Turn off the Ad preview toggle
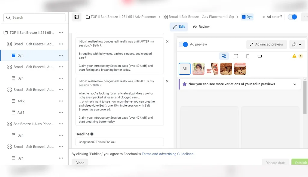The width and height of the screenshot is (308, 177). point(183,44)
